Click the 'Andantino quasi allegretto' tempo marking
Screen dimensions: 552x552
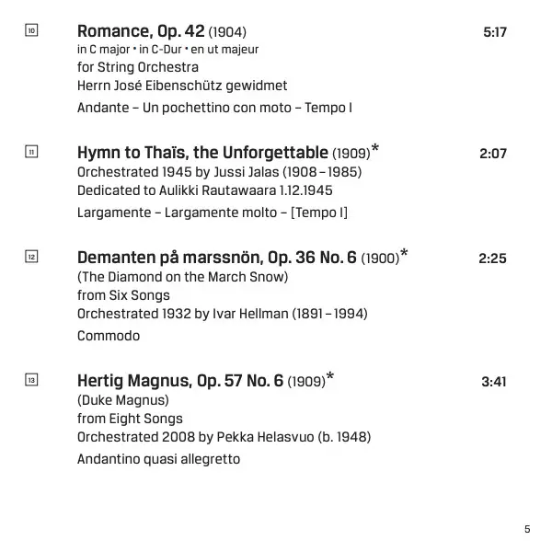pyautogui.click(x=158, y=458)
